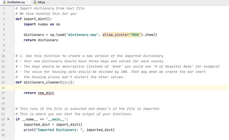
Task: Collapse the import_dict function at line 3
Action: click(x=14, y=19)
